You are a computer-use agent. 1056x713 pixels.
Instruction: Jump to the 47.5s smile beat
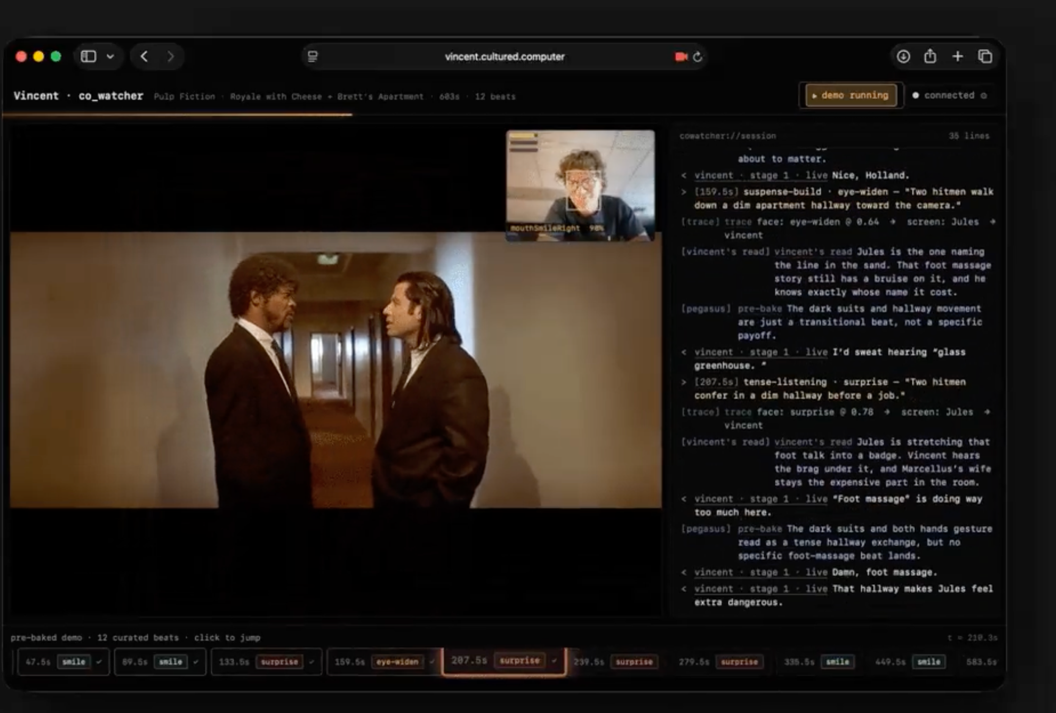coord(64,662)
